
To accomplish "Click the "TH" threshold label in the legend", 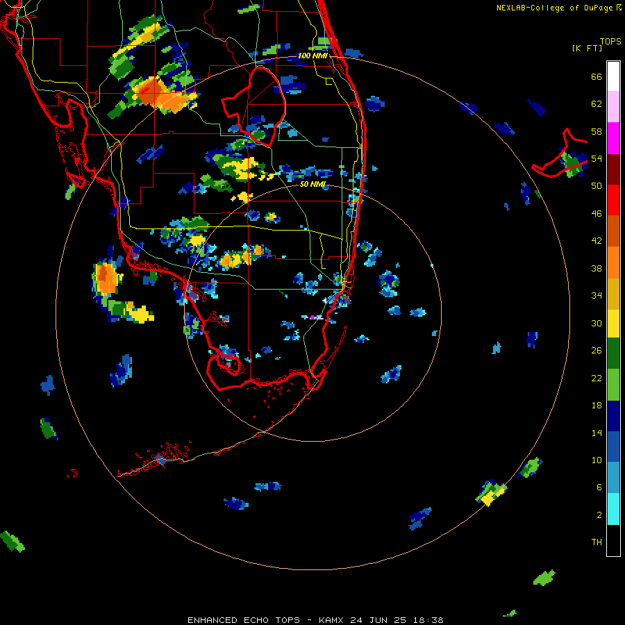I will 597,542.
